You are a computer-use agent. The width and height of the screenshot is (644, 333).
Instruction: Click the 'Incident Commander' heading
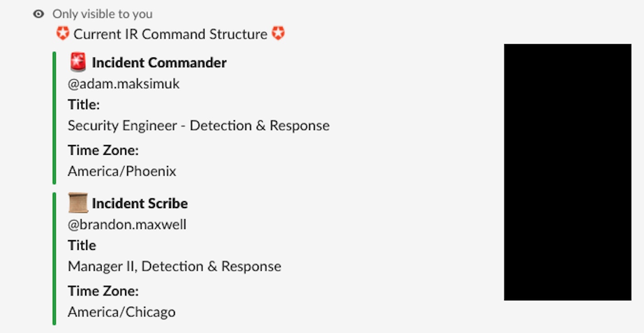point(159,63)
